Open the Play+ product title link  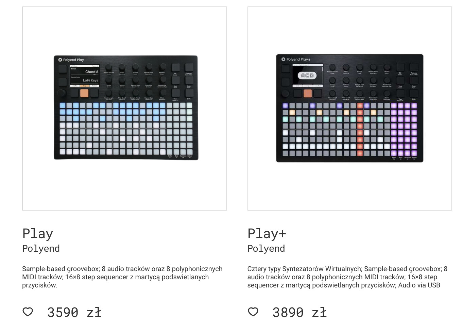coord(267,234)
